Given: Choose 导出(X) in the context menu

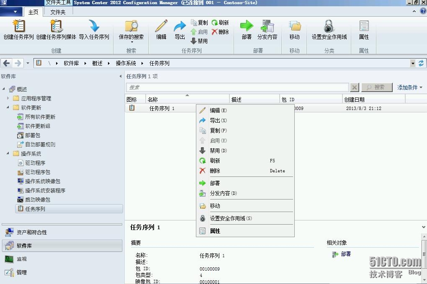Looking at the screenshot, I should click(x=245, y=120).
